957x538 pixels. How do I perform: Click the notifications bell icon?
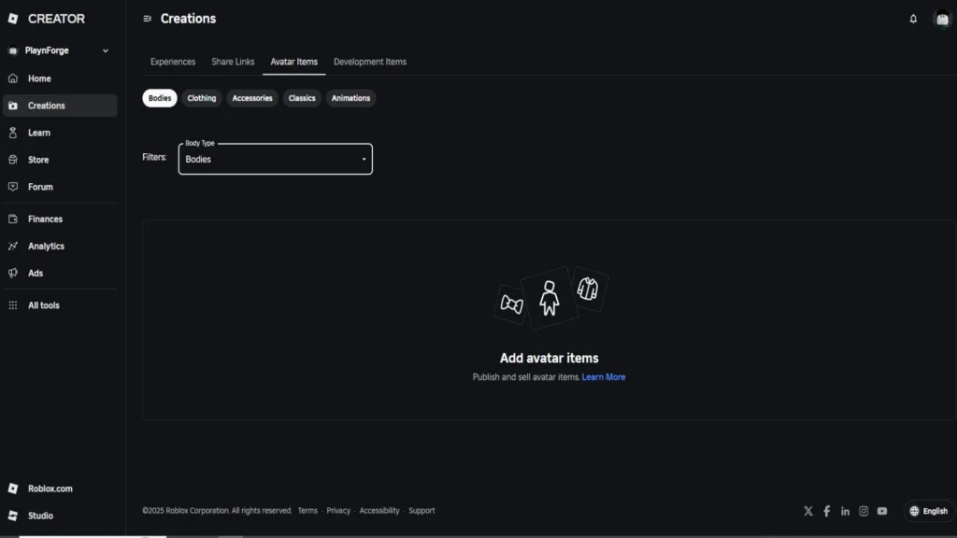point(913,19)
